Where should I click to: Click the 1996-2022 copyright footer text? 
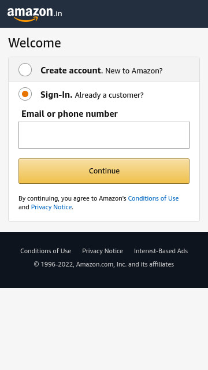104,264
